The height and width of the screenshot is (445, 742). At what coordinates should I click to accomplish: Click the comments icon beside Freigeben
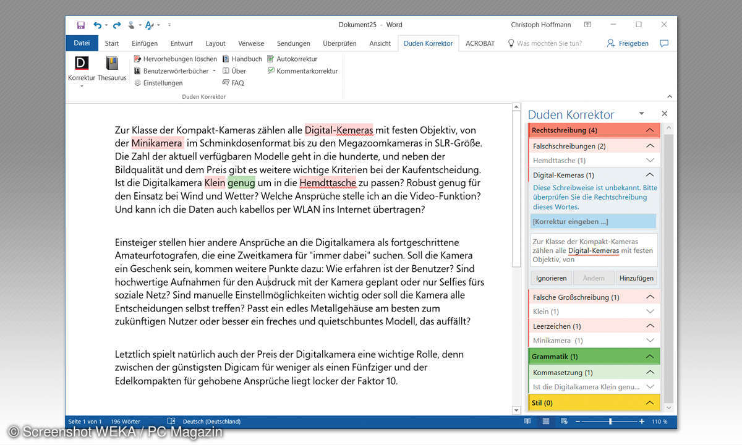664,43
